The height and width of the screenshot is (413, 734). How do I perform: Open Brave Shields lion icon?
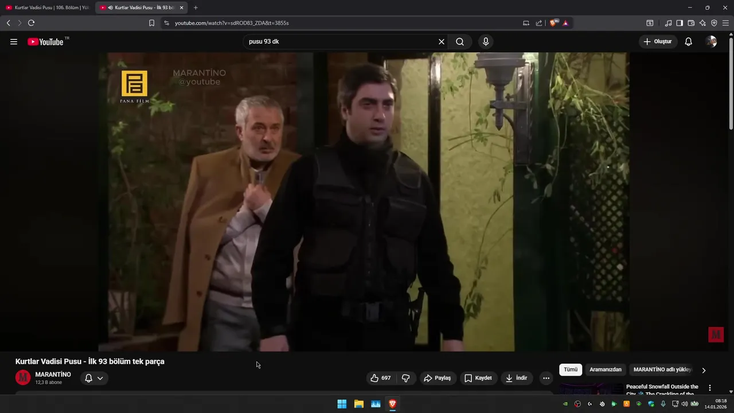tap(553, 23)
